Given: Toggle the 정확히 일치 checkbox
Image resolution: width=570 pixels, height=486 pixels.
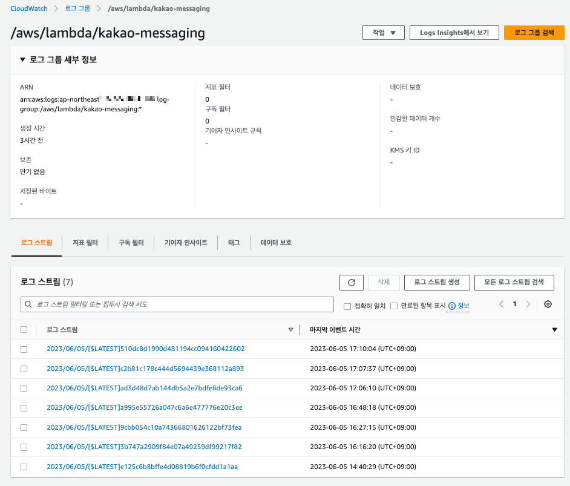Looking at the screenshot, I should click(x=347, y=306).
